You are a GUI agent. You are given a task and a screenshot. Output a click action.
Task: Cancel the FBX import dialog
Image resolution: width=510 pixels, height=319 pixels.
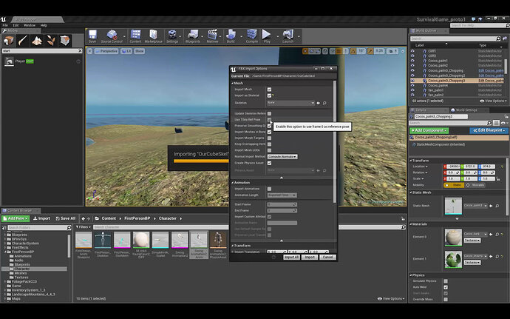coord(327,257)
